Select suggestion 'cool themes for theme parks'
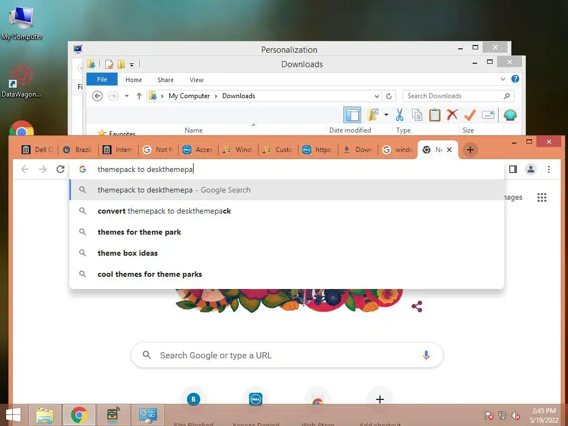Screen dimensions: 568x426 [x=287, y=274]
